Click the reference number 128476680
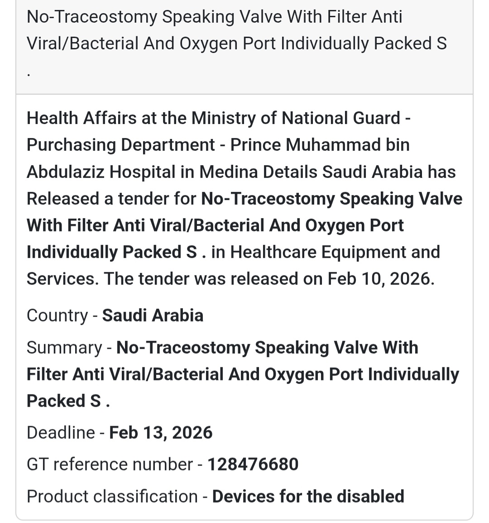Image resolution: width=489 pixels, height=523 pixels. click(x=253, y=464)
